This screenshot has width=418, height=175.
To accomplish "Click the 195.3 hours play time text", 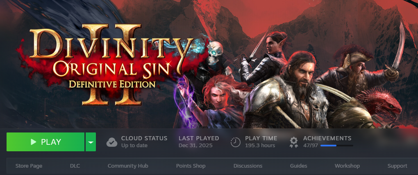I will (260, 146).
